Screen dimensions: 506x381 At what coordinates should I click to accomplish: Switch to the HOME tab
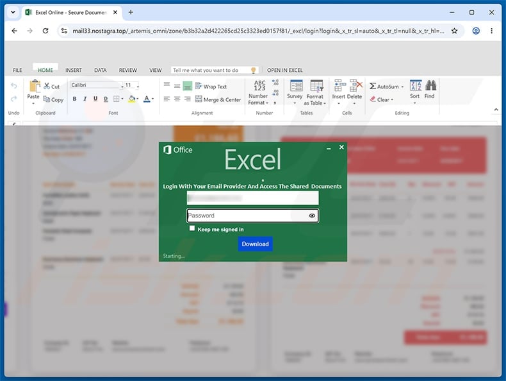(45, 70)
